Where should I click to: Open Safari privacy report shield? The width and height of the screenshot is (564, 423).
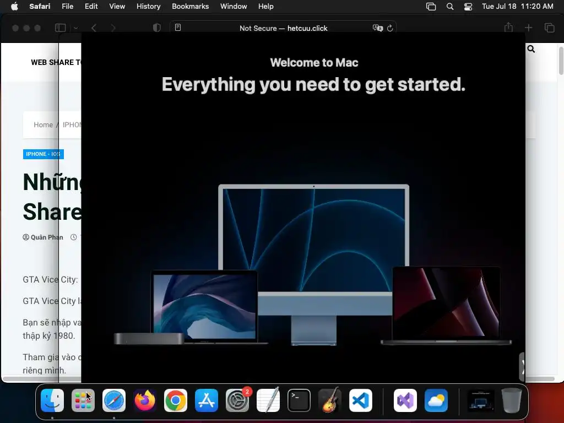pos(157,28)
